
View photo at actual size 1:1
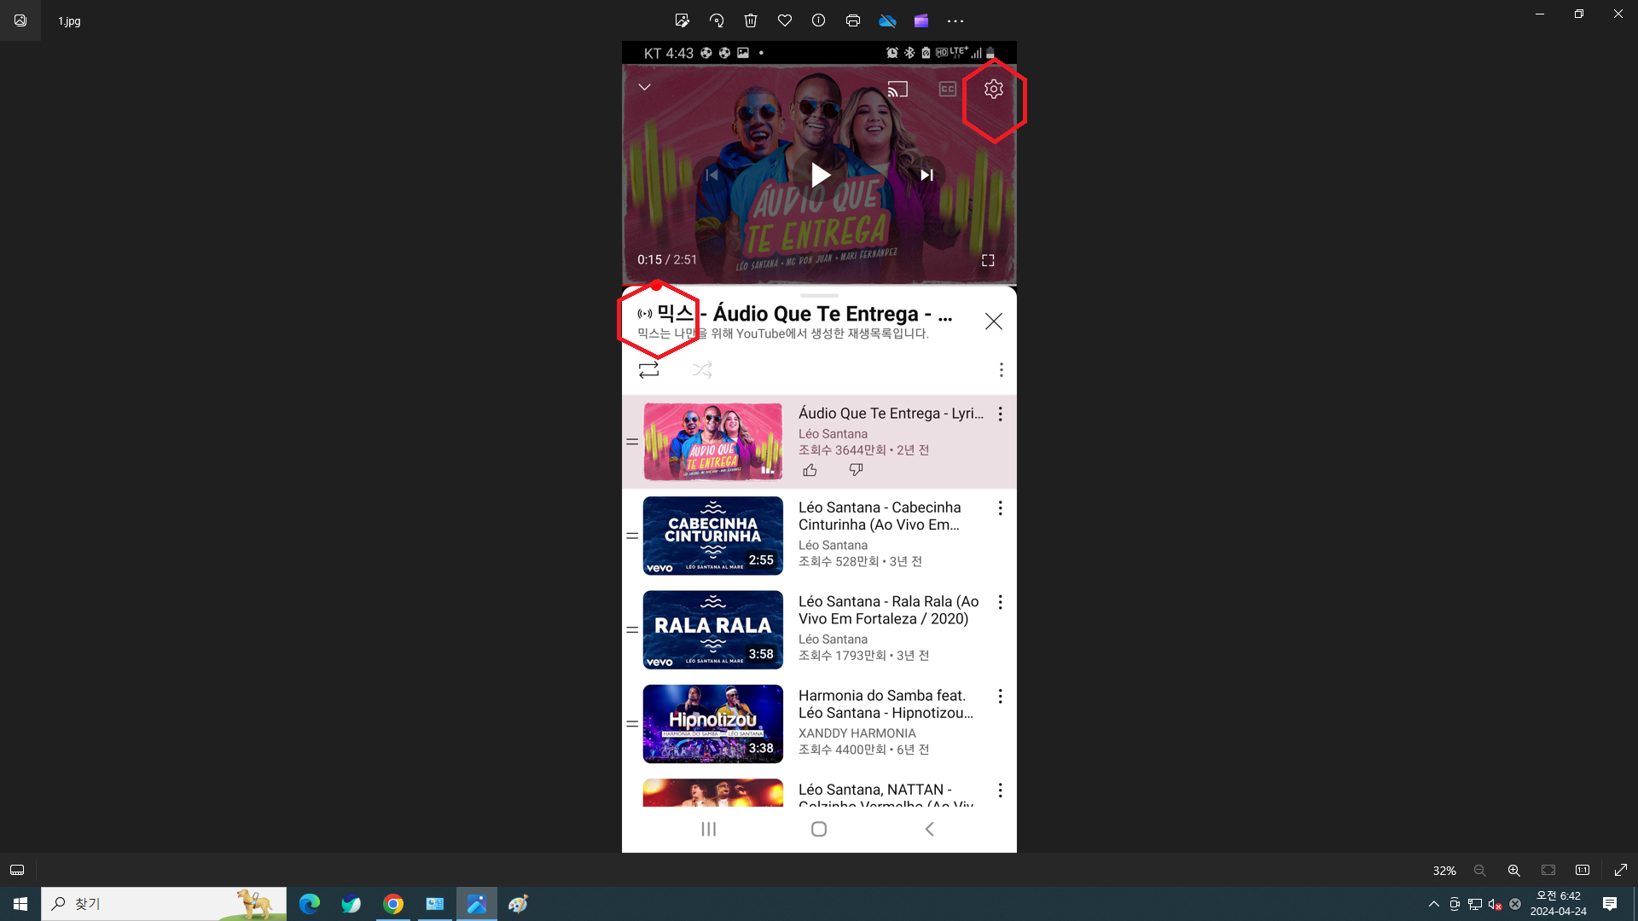[x=1583, y=871]
